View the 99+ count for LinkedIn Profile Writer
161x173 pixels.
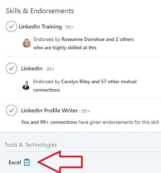click(x=86, y=111)
